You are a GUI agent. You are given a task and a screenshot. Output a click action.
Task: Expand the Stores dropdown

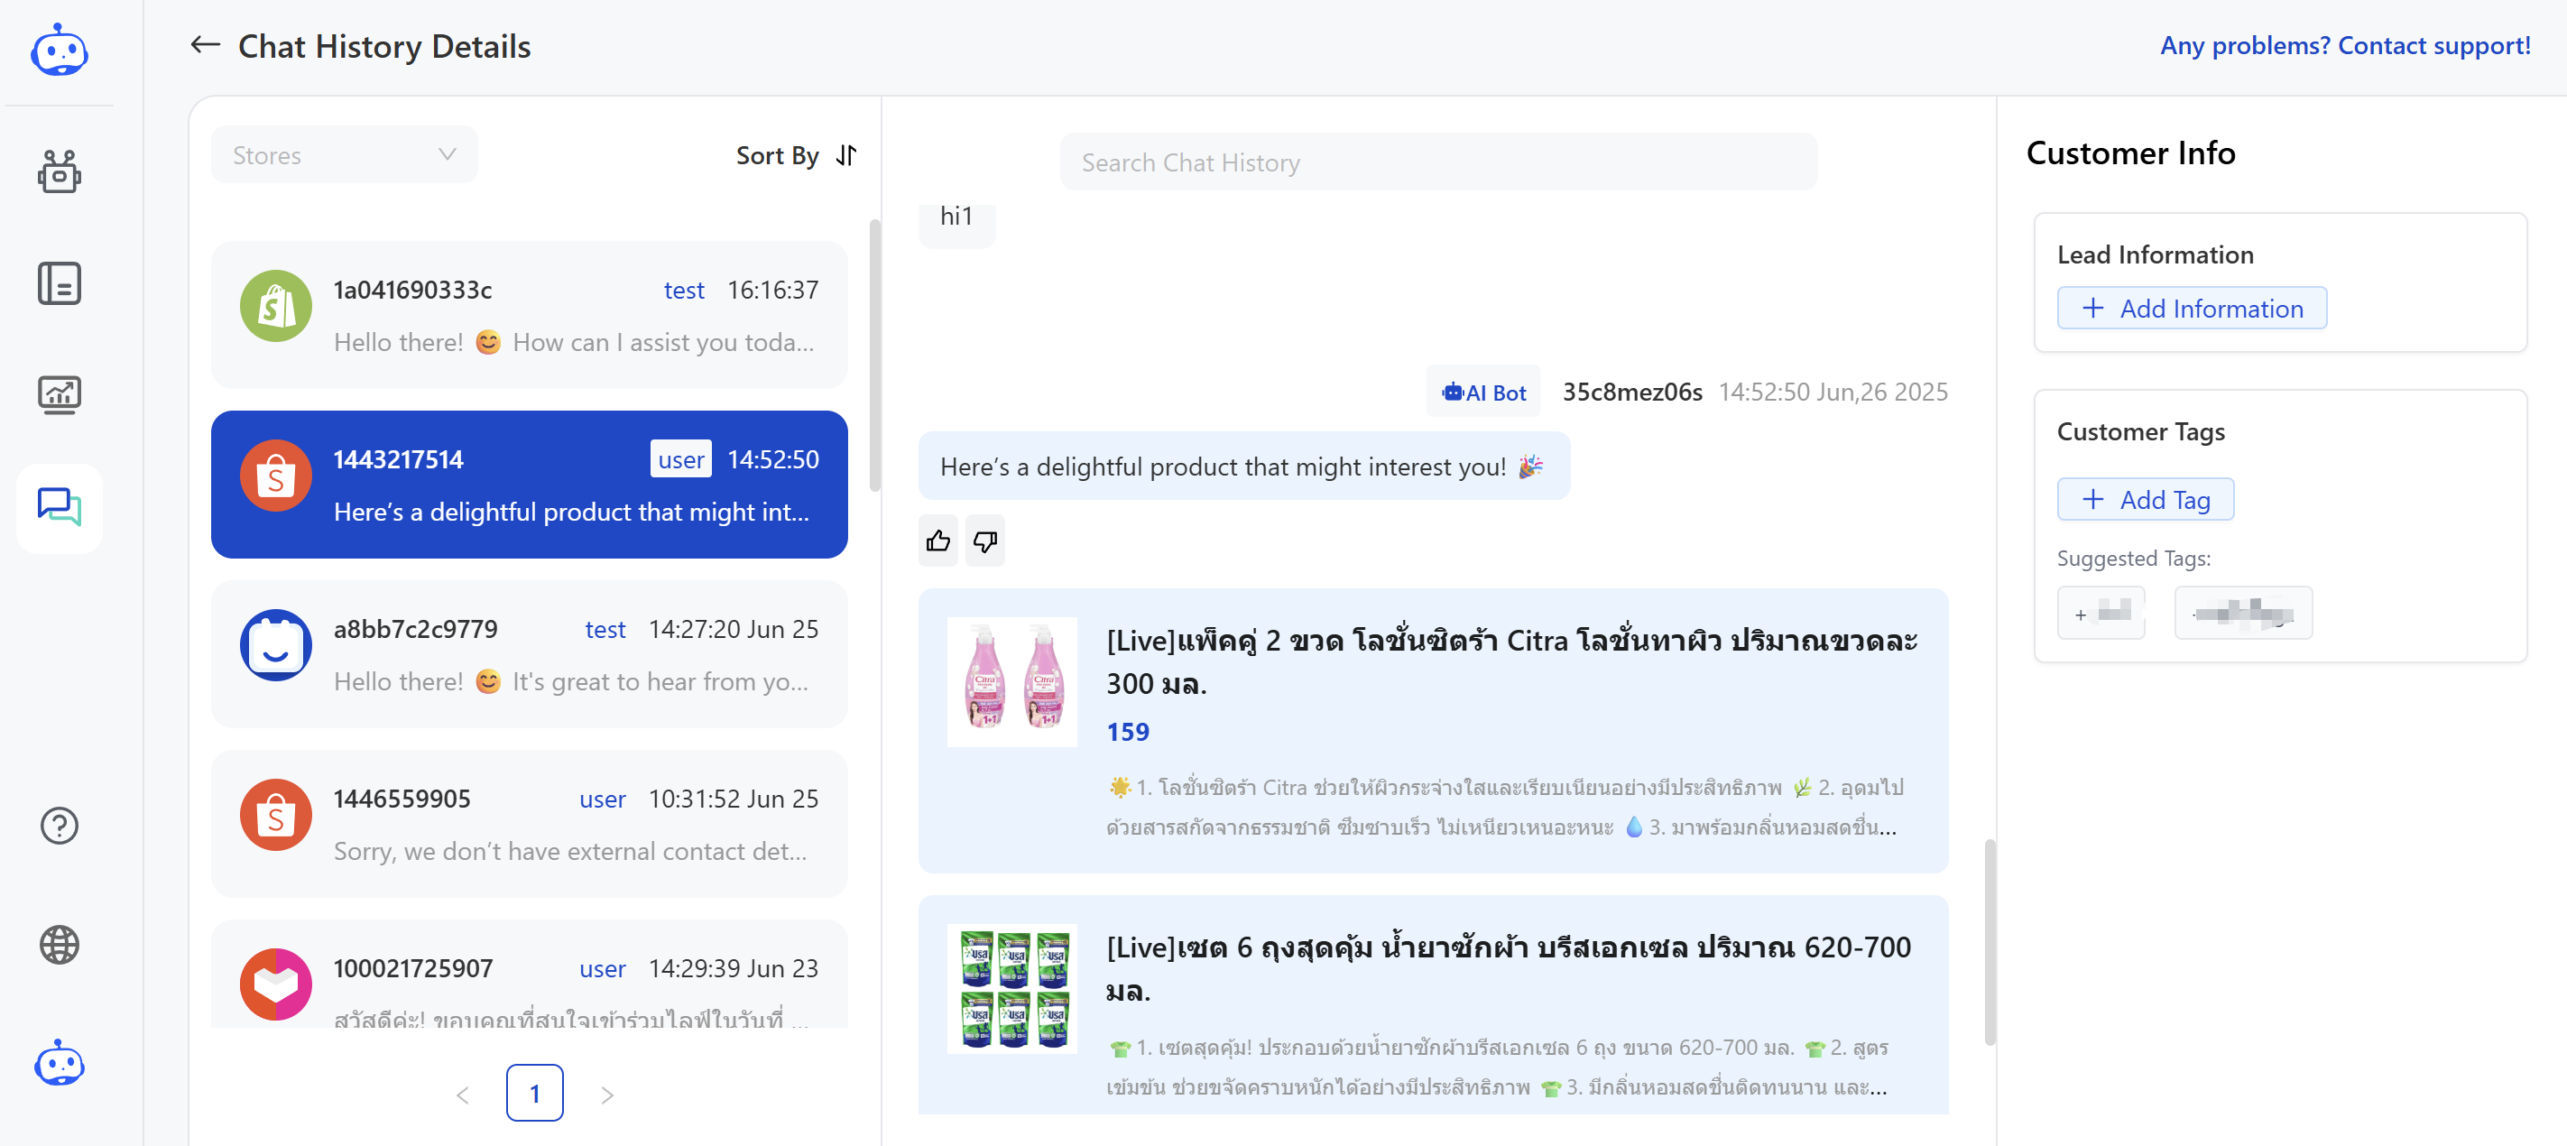coord(344,155)
